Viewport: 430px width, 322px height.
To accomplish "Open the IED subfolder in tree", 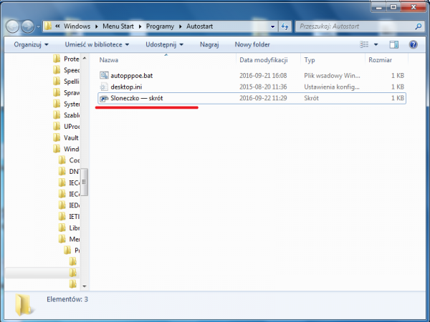I will click(x=69, y=205).
